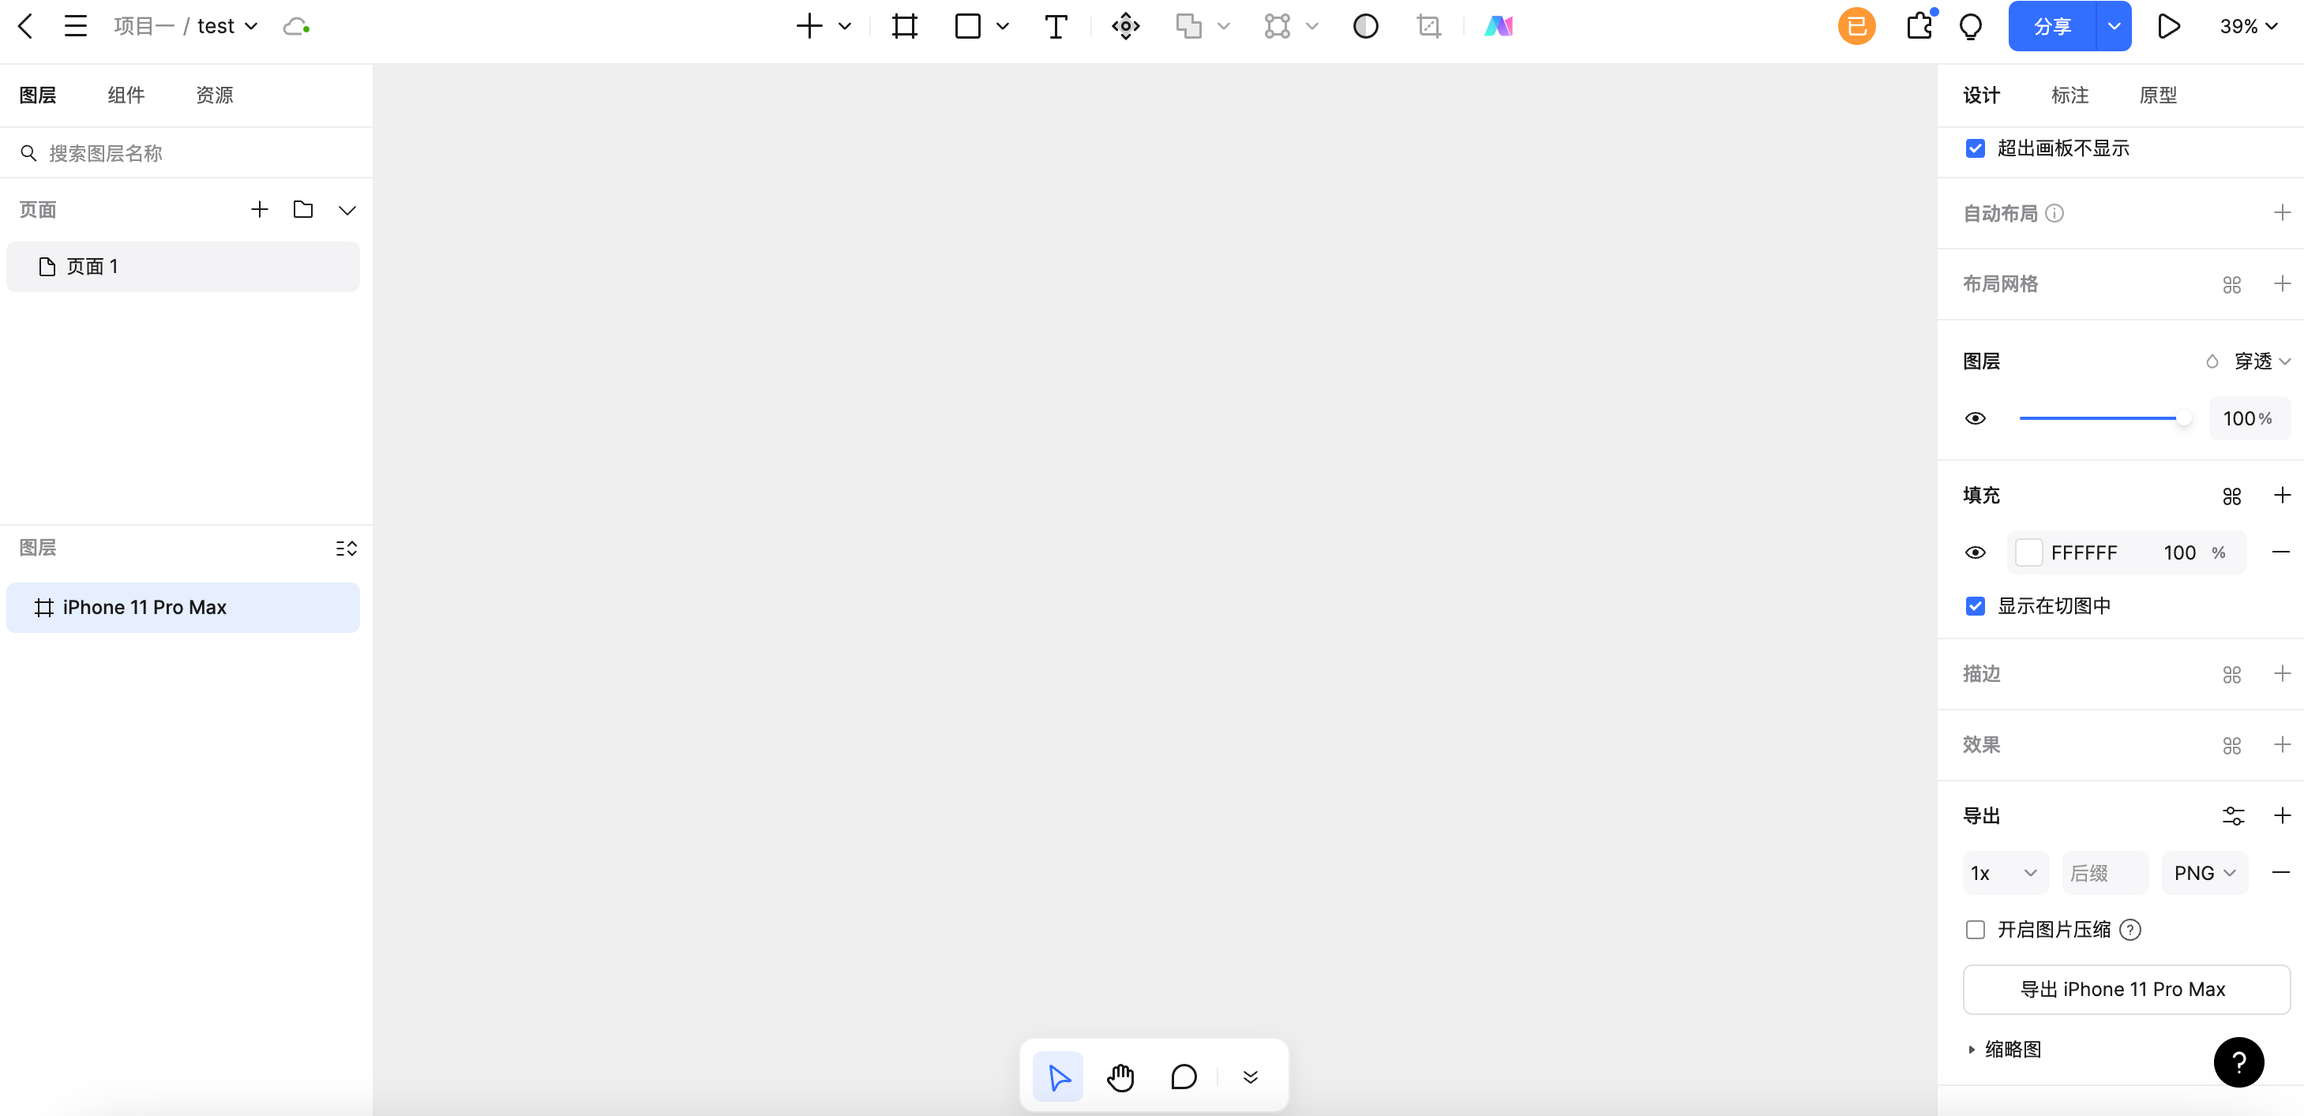Open stroke style library icon

coord(2231,674)
